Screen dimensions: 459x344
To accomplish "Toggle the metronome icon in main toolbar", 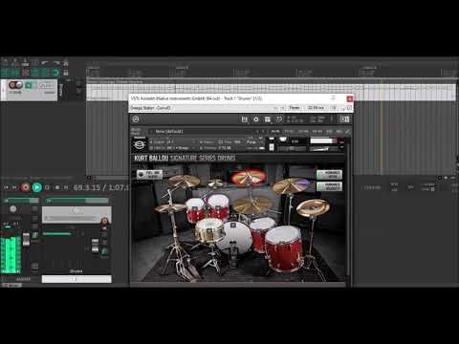I will pos(66,63).
